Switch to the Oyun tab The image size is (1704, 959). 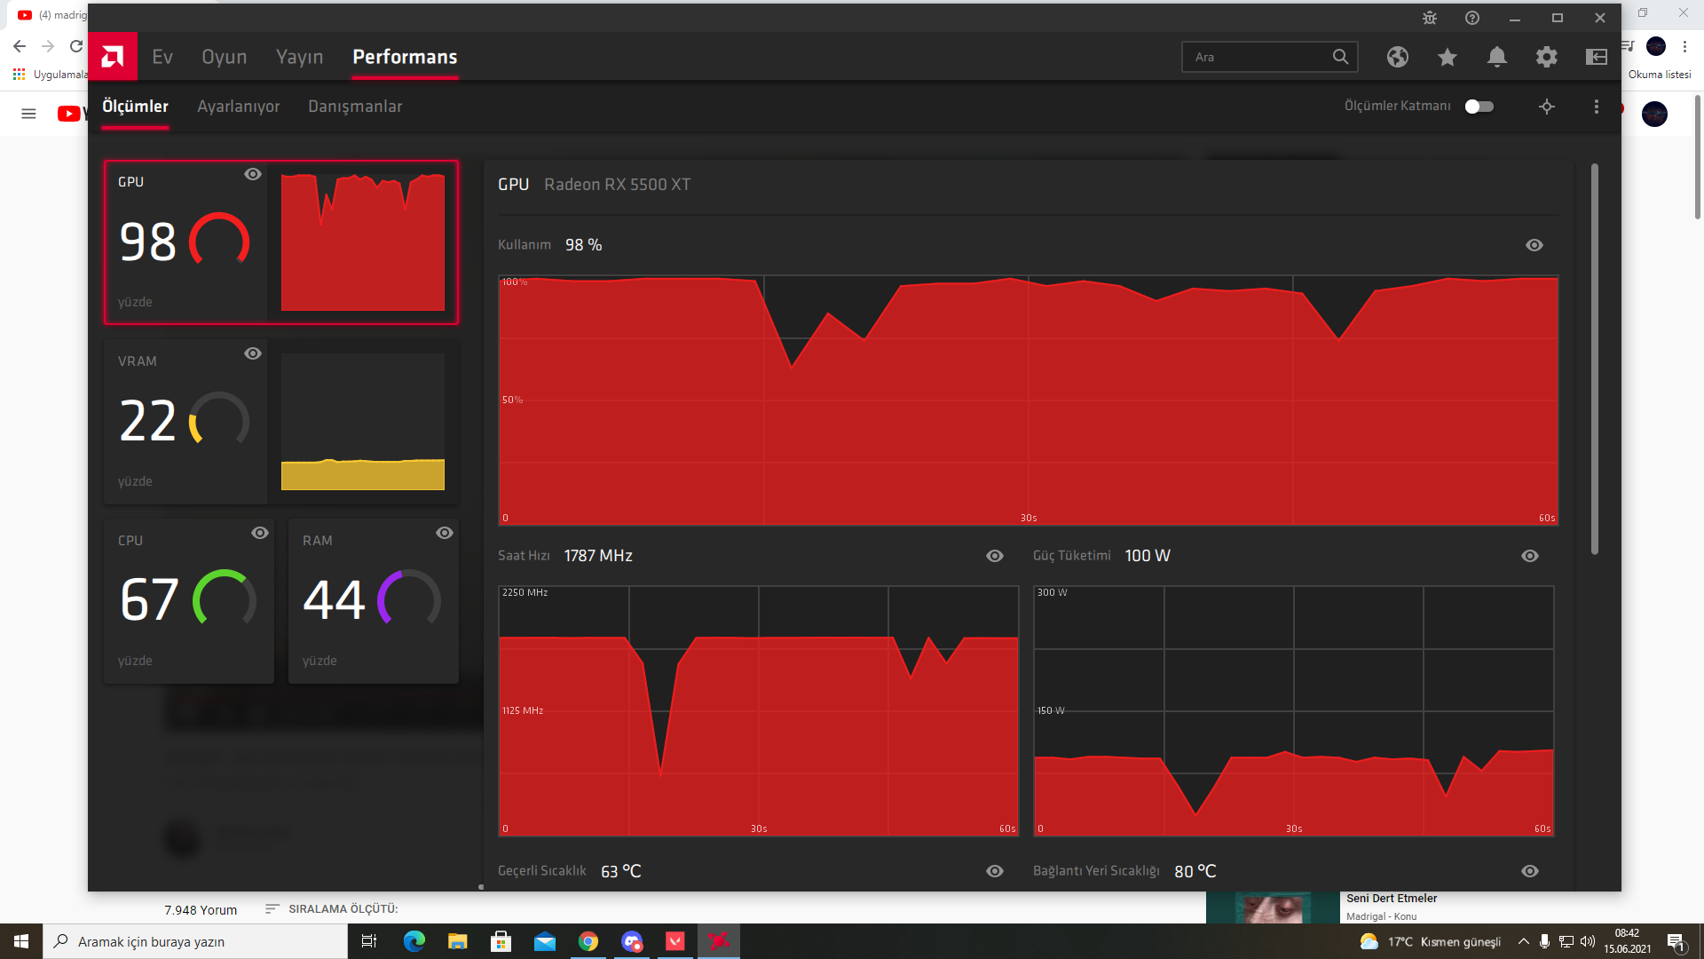click(224, 57)
